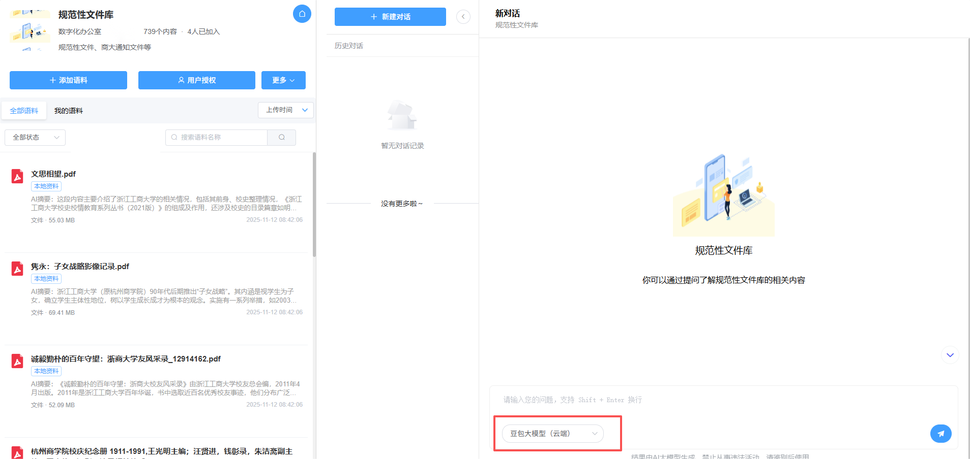
Task: Open the 豆包大模型（云端） model selector
Action: point(553,434)
